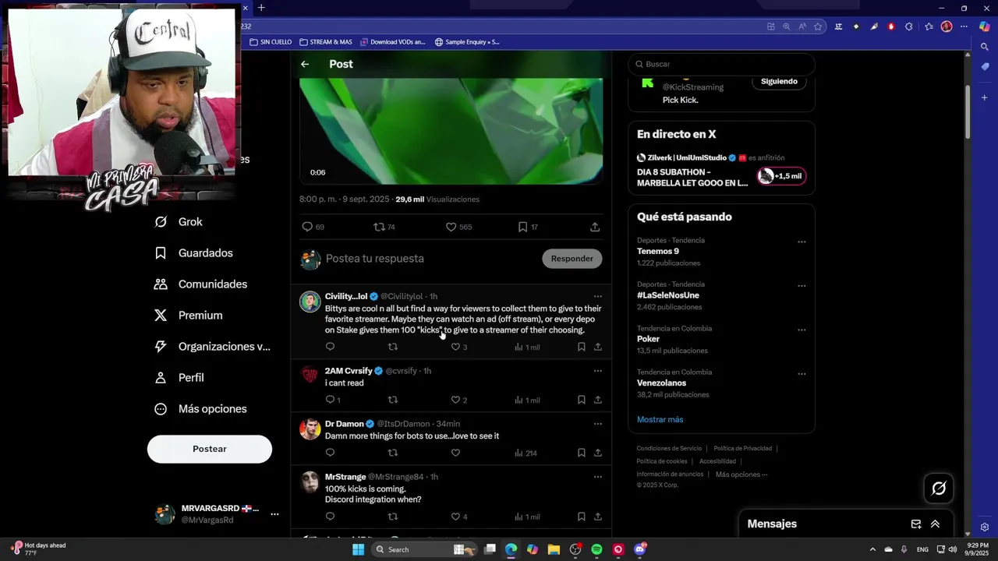Click the Responder button
This screenshot has width=998, height=561.
coord(572,259)
